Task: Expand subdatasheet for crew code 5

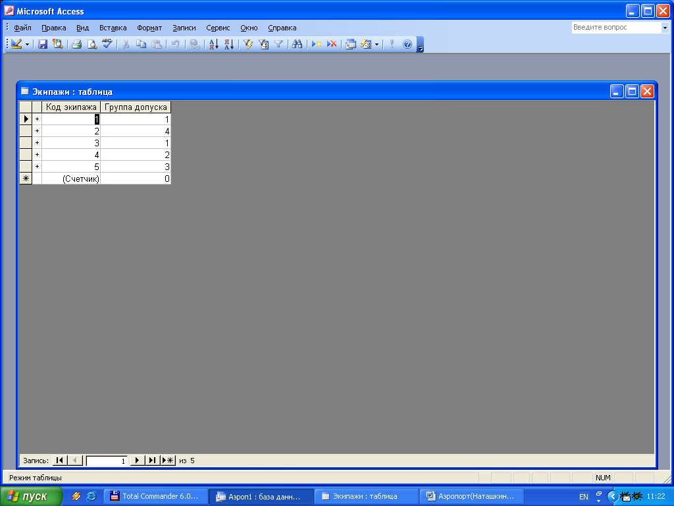Action: (37, 167)
